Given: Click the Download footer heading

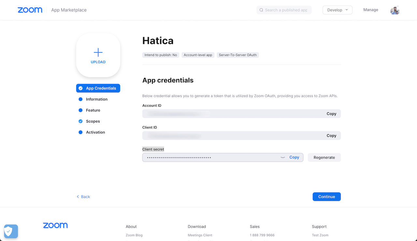Looking at the screenshot, I should click(197, 227).
